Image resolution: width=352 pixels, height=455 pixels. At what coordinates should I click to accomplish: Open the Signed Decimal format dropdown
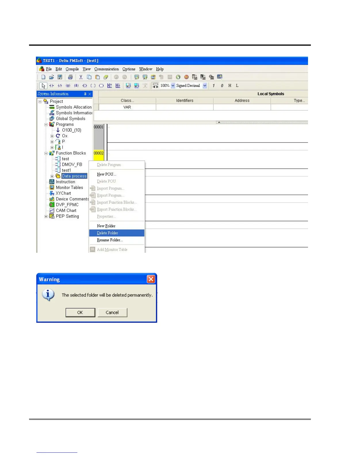205,86
